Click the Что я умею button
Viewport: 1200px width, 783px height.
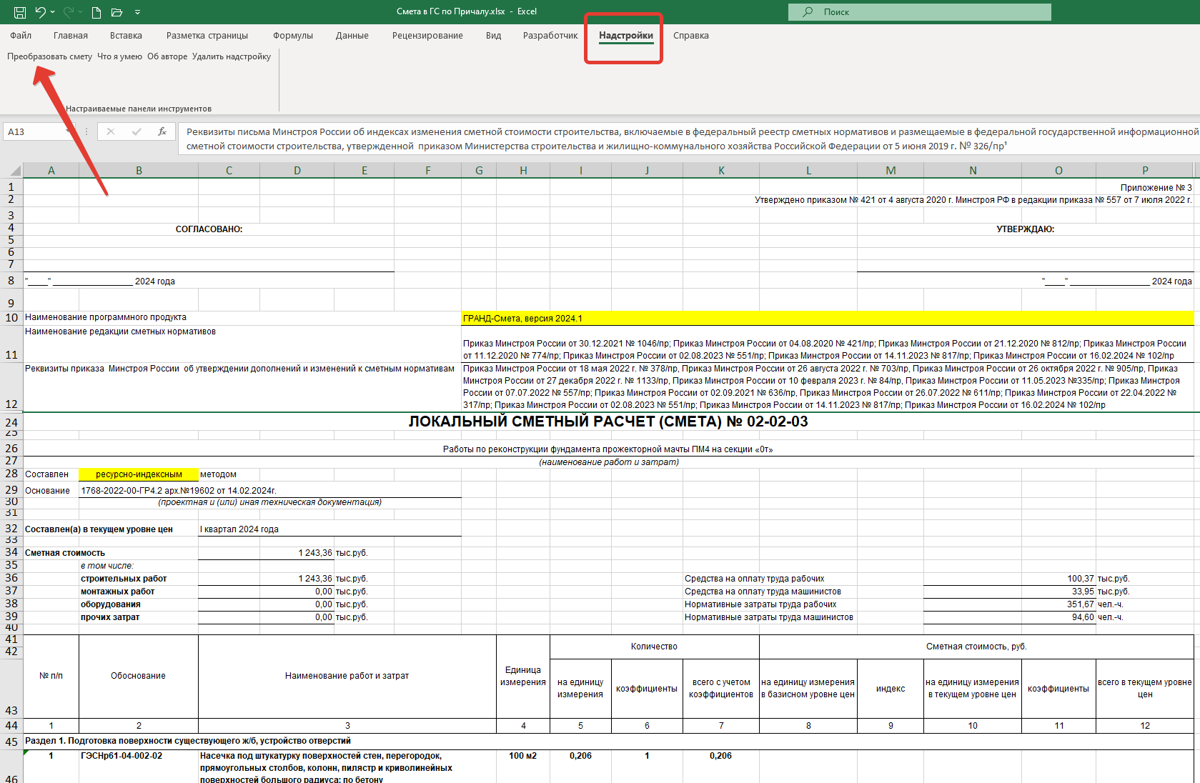[x=119, y=56]
